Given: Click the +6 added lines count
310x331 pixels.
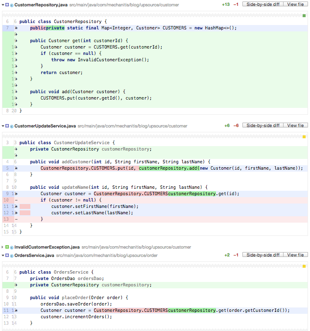Looking at the screenshot, I should click(x=227, y=126).
